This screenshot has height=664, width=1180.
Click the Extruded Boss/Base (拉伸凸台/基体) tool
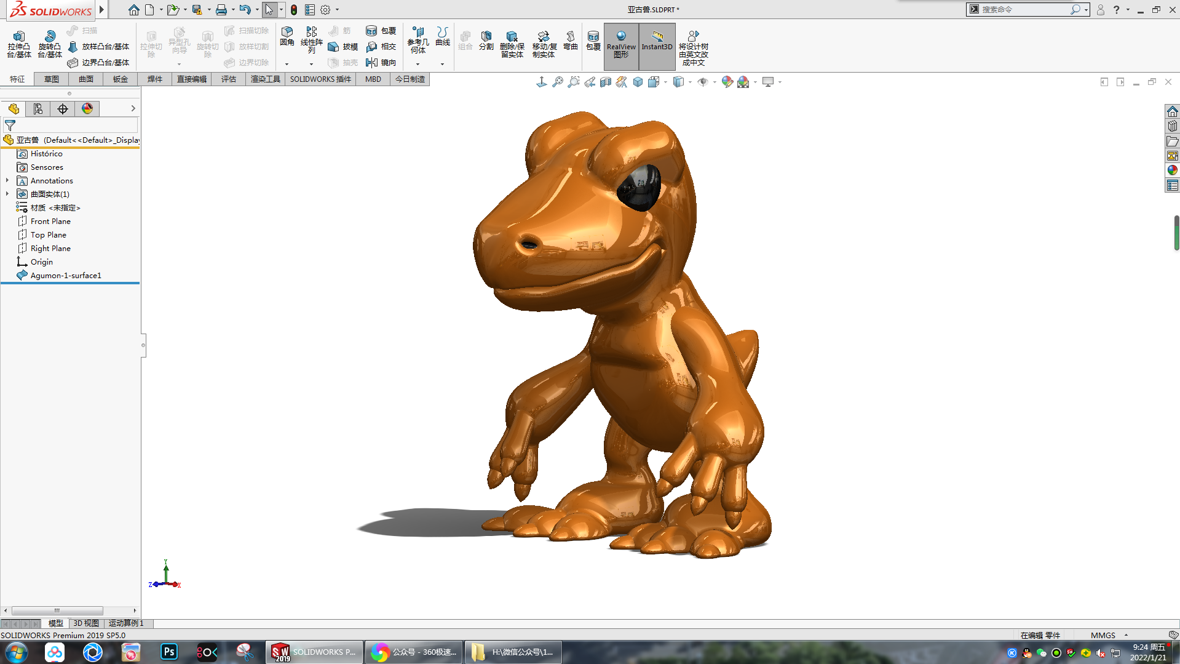[19, 44]
